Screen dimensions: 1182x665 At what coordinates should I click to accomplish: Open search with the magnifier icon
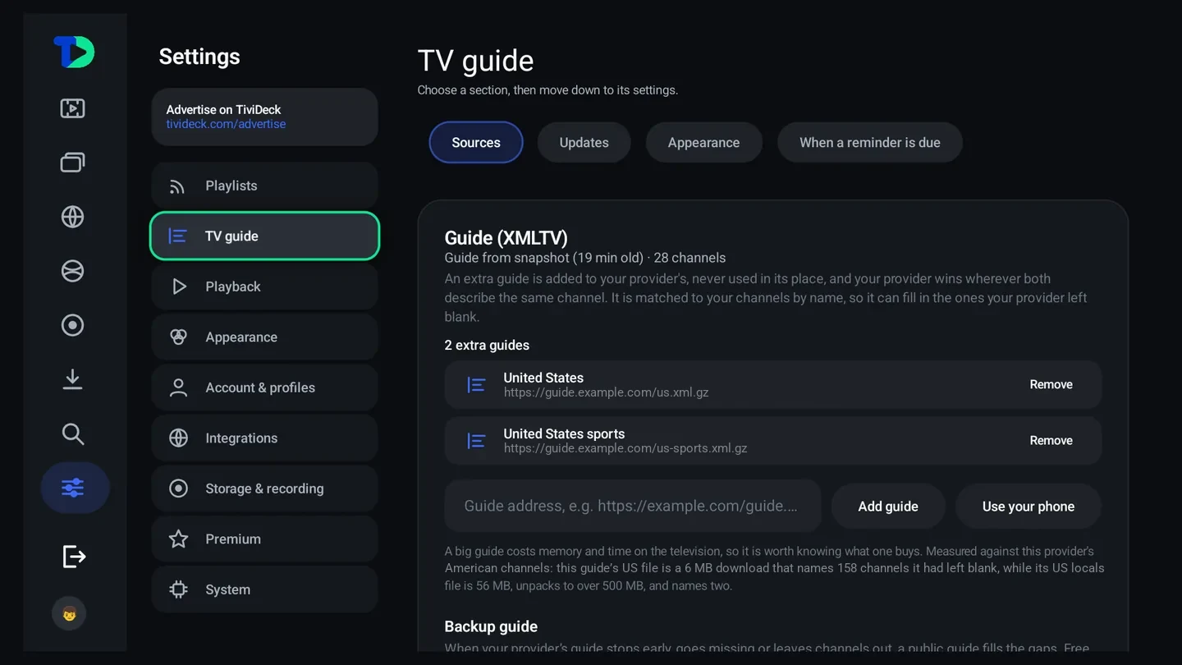pyautogui.click(x=73, y=433)
